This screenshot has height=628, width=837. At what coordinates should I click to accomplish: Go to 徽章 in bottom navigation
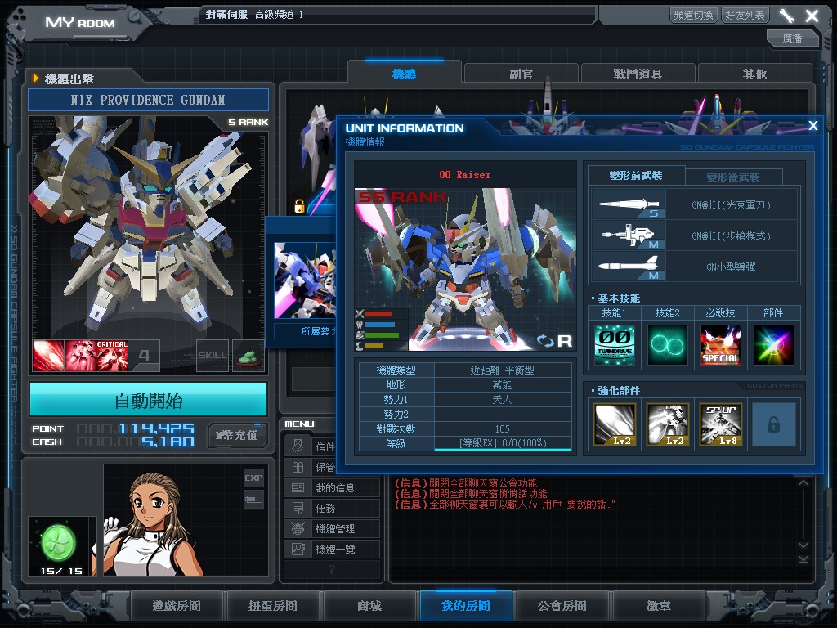[659, 606]
